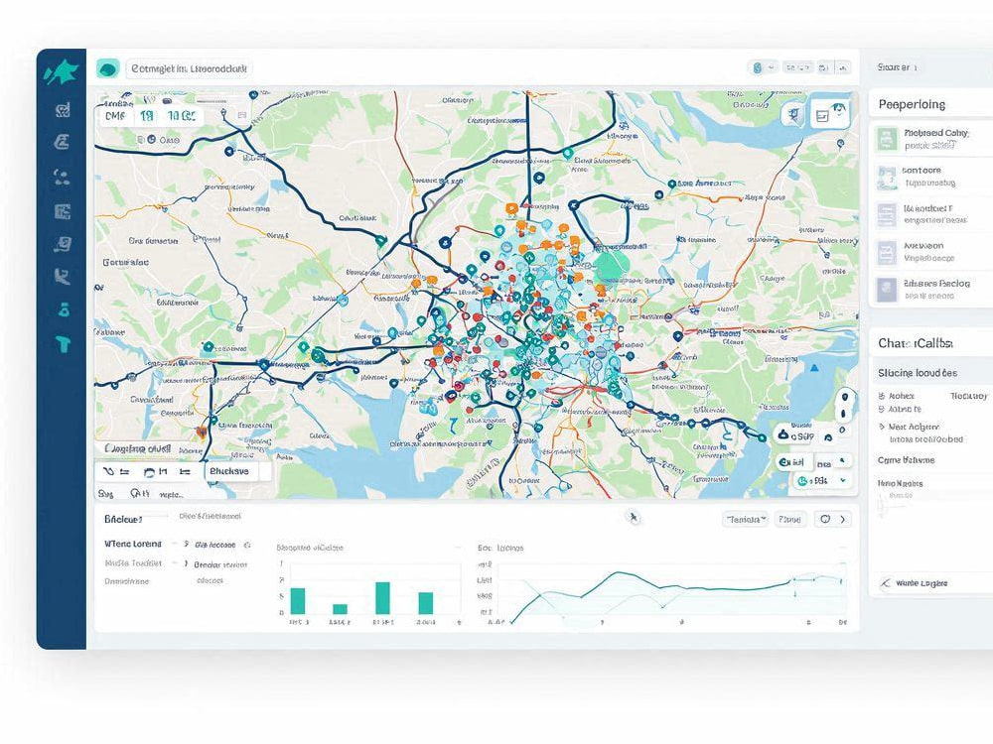Click the card-and-pin button at the map's top right
The image size is (993, 744).
tap(828, 114)
